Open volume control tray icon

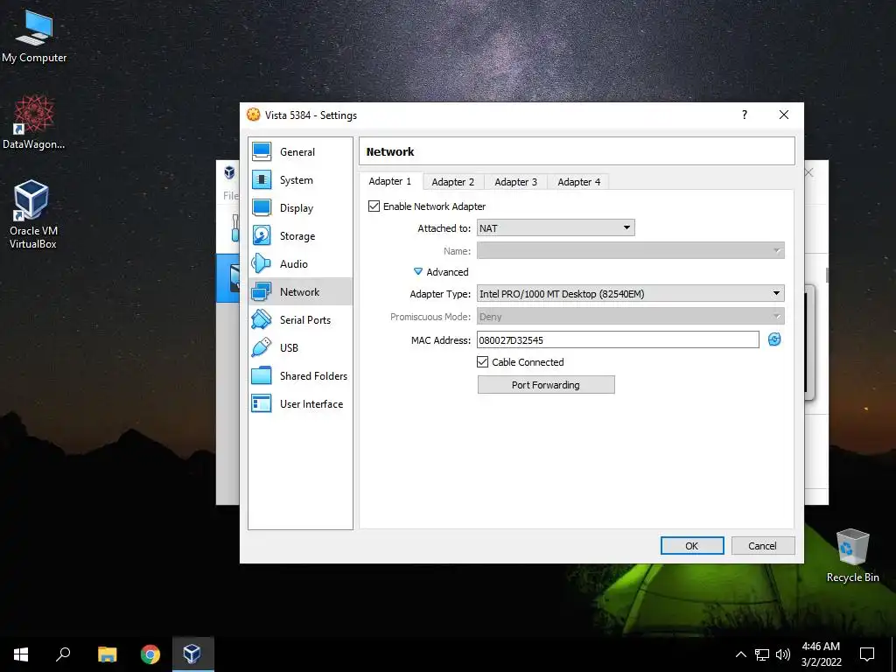click(783, 654)
